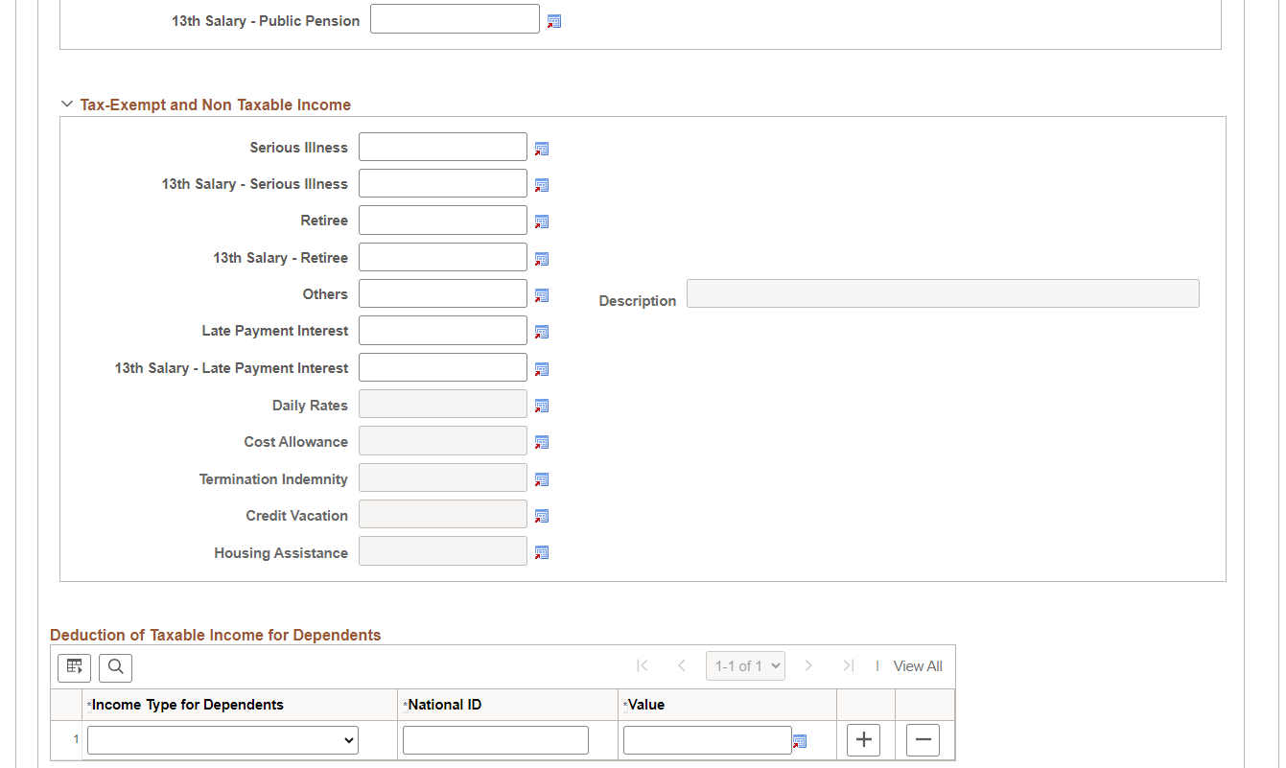Delete dependents row with minus button
Viewport: 1286px width, 768px height.
pos(923,740)
